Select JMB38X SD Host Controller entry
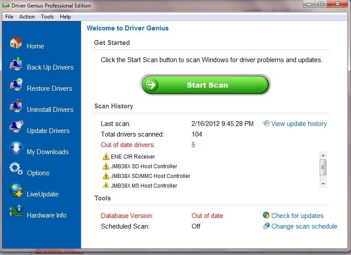The width and height of the screenshot is (351, 255). pos(144,166)
